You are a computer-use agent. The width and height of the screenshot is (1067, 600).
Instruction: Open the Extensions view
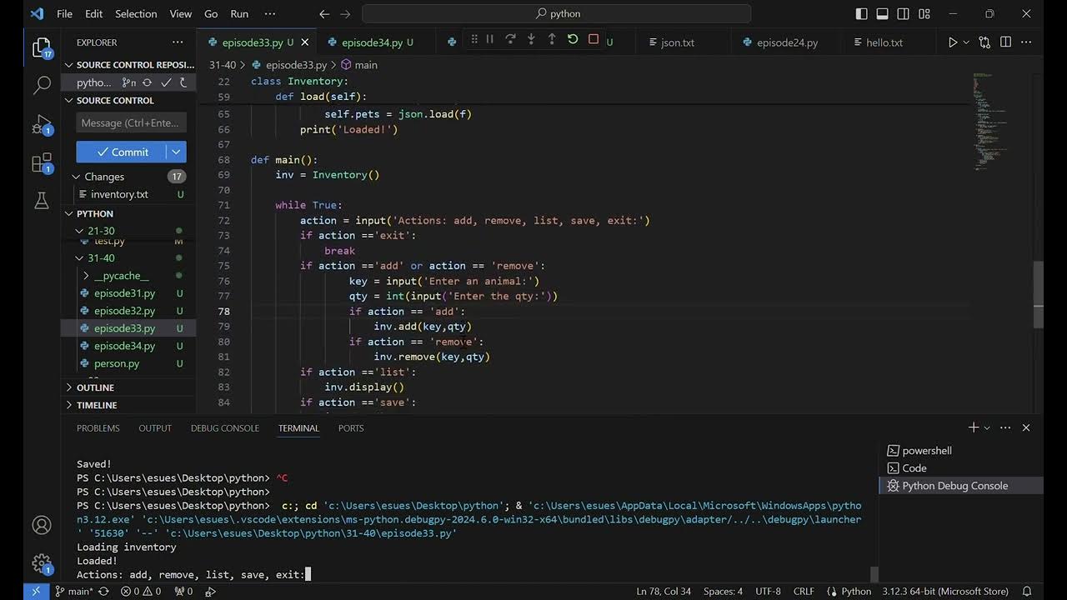click(x=42, y=162)
